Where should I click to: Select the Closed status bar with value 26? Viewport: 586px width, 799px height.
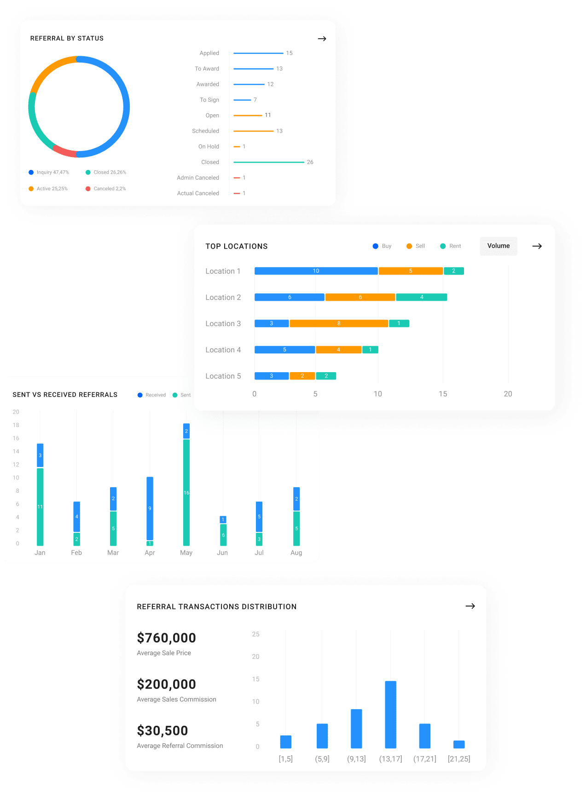pyautogui.click(x=269, y=162)
